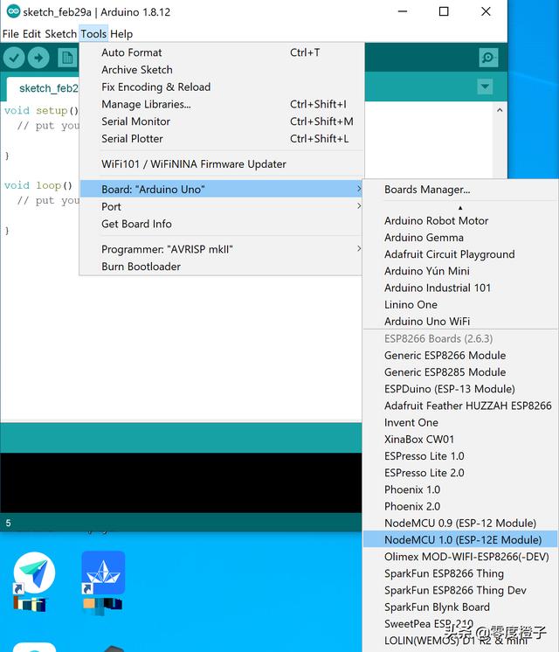Screen dimensions: 559x652
Task: Choose Olimex MOD-WIFI-ESP8266(-DEV)
Action: coord(460,557)
